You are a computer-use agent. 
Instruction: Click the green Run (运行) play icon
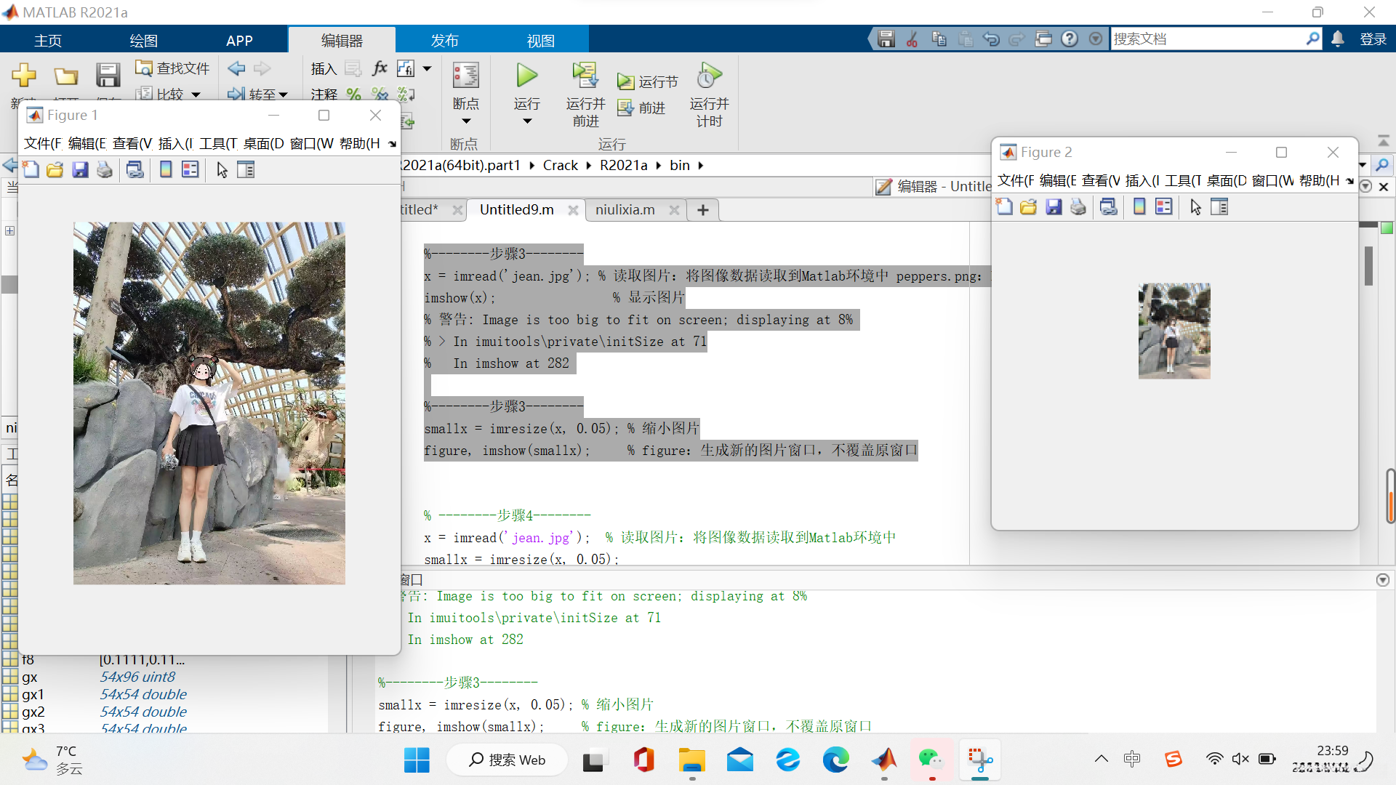(526, 76)
